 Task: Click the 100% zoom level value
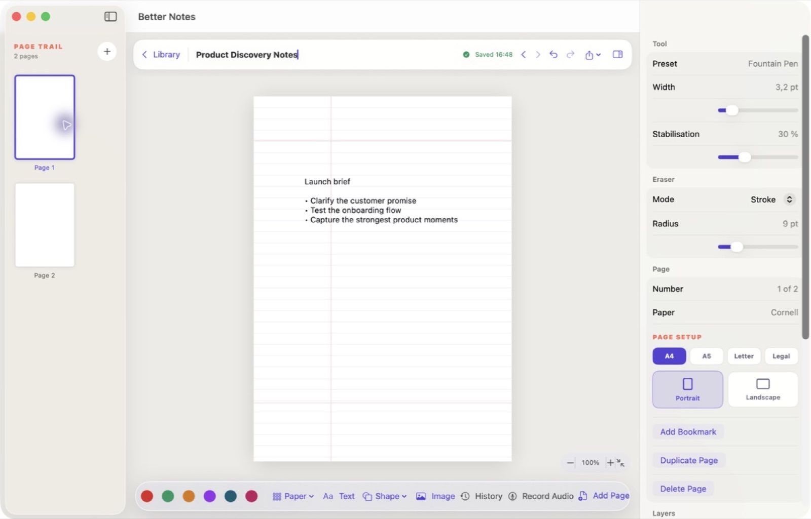click(590, 463)
